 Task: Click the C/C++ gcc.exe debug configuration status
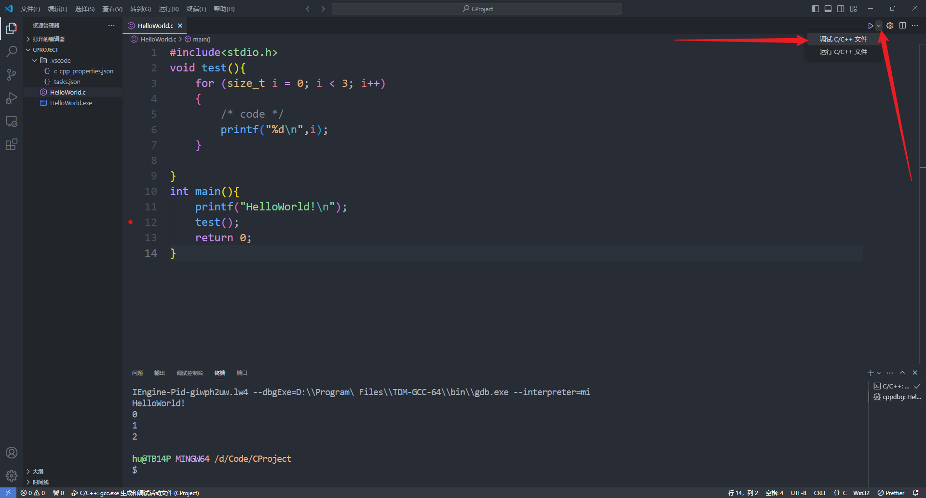click(x=135, y=493)
